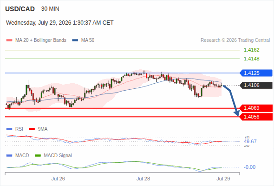Click the 9MA red legend swatch
The image size is (274, 186).
click(x=32, y=129)
